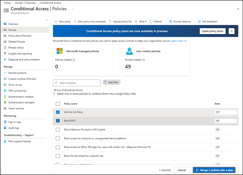243x175 pixels.
Task: Click the State column header
Action: pyautogui.click(x=217, y=104)
